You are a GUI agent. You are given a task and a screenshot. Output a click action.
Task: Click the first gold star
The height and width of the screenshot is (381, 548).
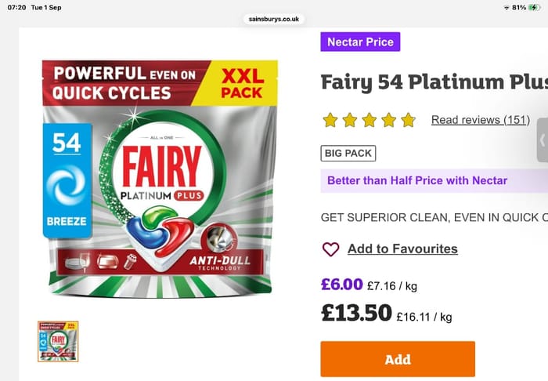click(x=330, y=120)
